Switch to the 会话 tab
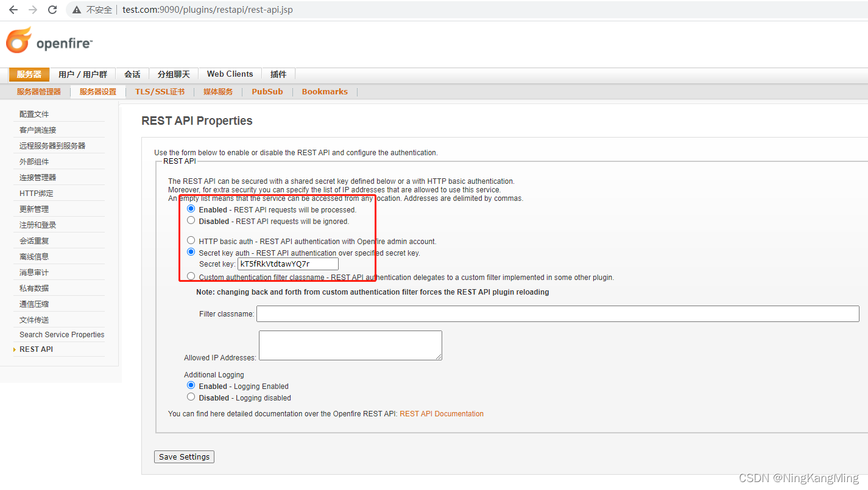The image size is (868, 490). coord(132,74)
